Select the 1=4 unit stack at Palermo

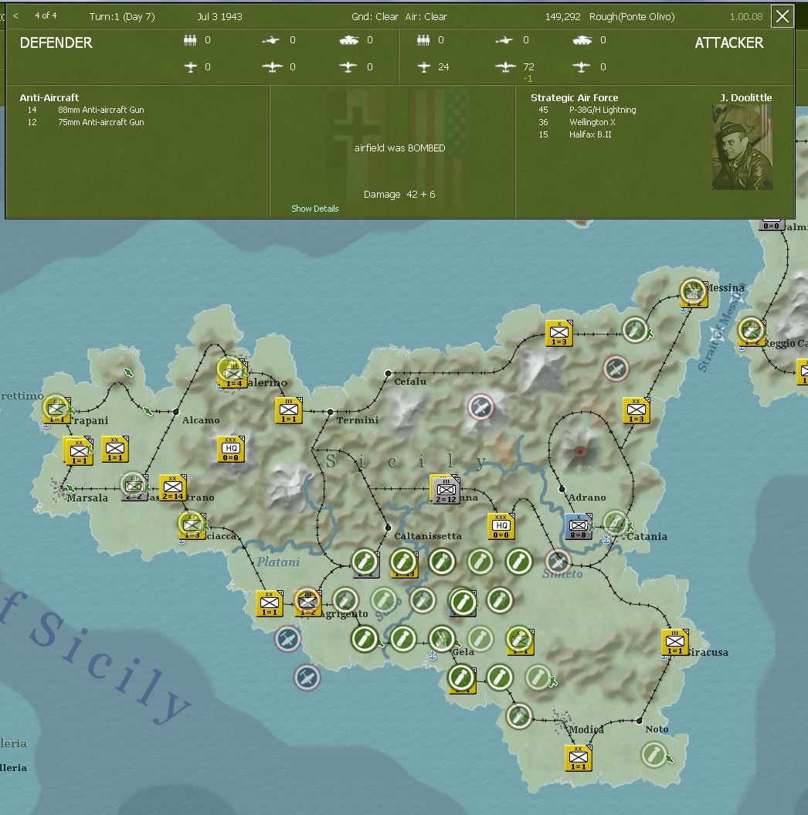pyautogui.click(x=233, y=372)
